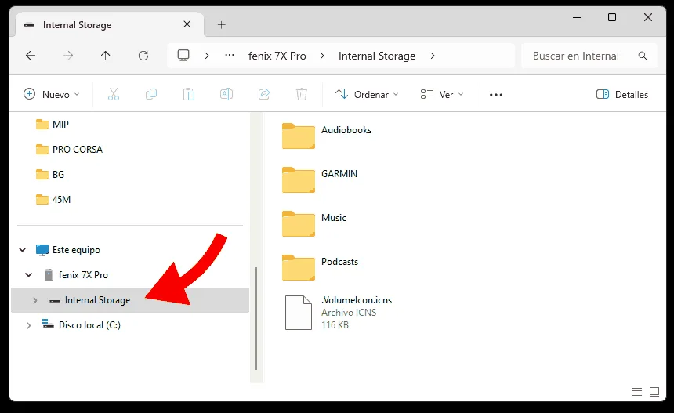674x413 pixels.
Task: Select Internal Storage in the breadcrumb
Action: pyautogui.click(x=377, y=56)
